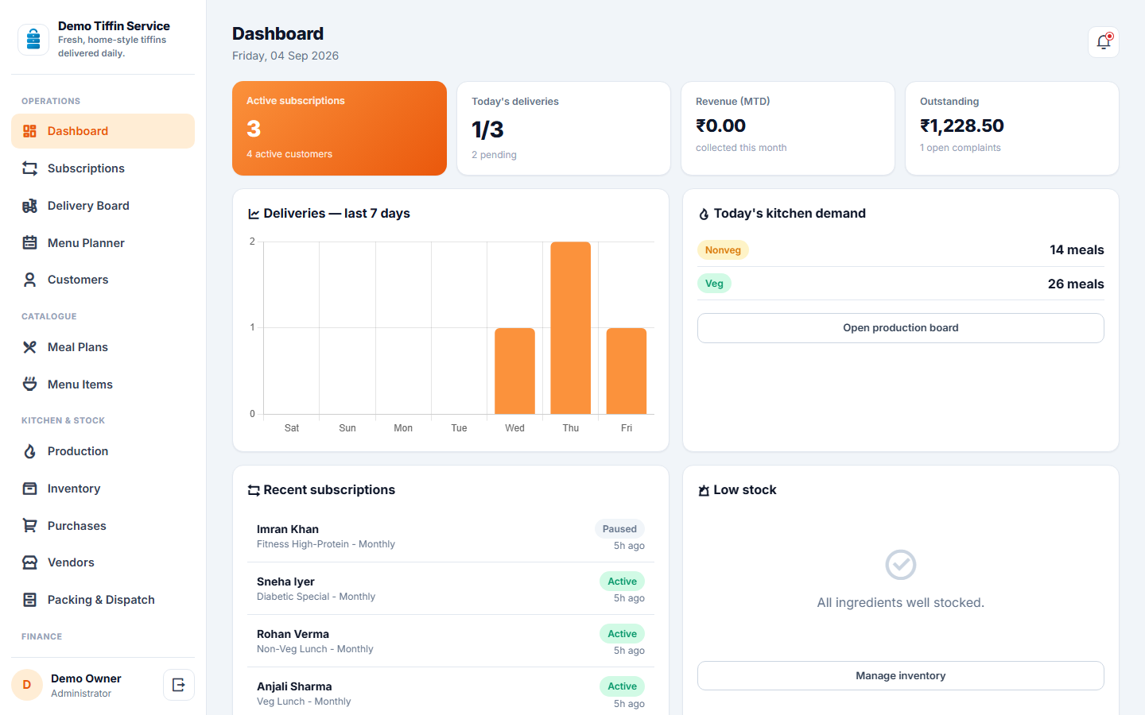This screenshot has height=715, width=1145.
Task: Click the Subscriptions loop icon in sidebar
Action: point(29,168)
